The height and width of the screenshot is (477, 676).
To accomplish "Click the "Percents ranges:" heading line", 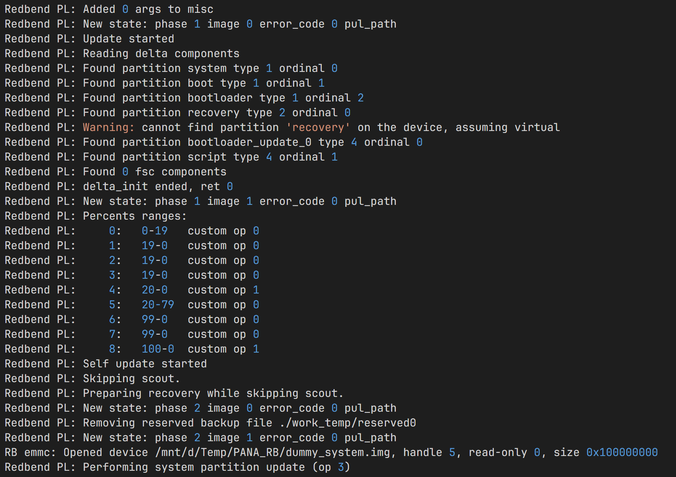I will [135, 216].
